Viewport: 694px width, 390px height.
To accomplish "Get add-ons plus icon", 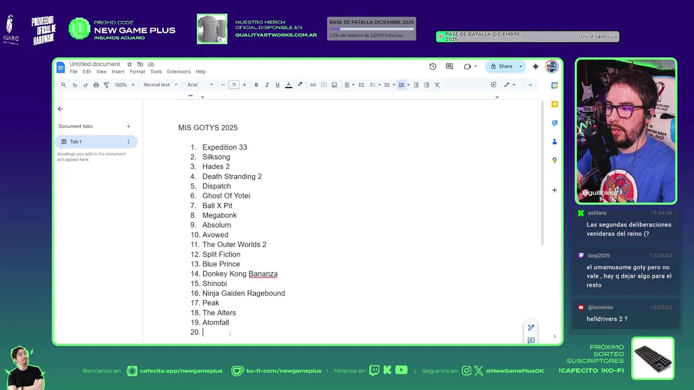I will point(554,190).
